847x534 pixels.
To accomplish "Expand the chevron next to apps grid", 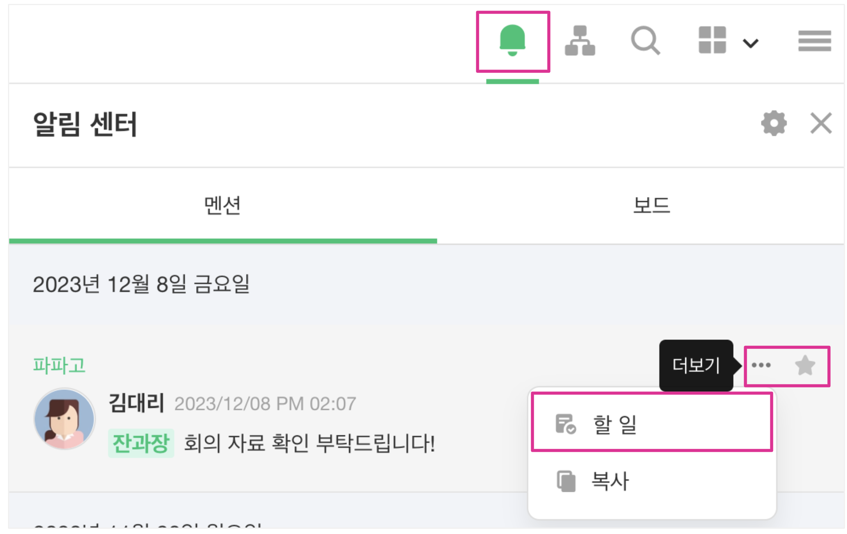I will (750, 43).
